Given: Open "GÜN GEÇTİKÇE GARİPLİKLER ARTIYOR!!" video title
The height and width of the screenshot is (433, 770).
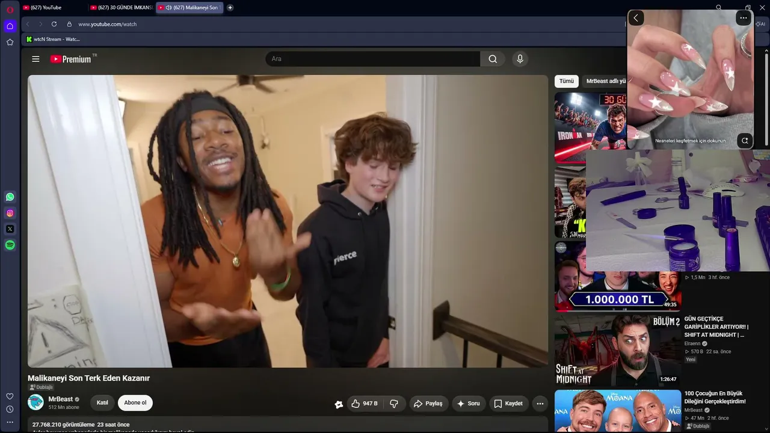Looking at the screenshot, I should 716,327.
